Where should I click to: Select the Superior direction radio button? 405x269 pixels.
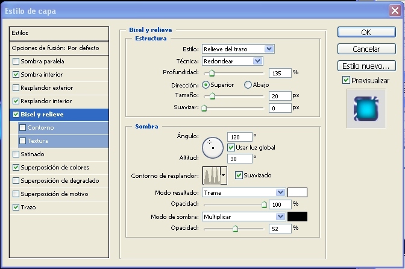206,85
